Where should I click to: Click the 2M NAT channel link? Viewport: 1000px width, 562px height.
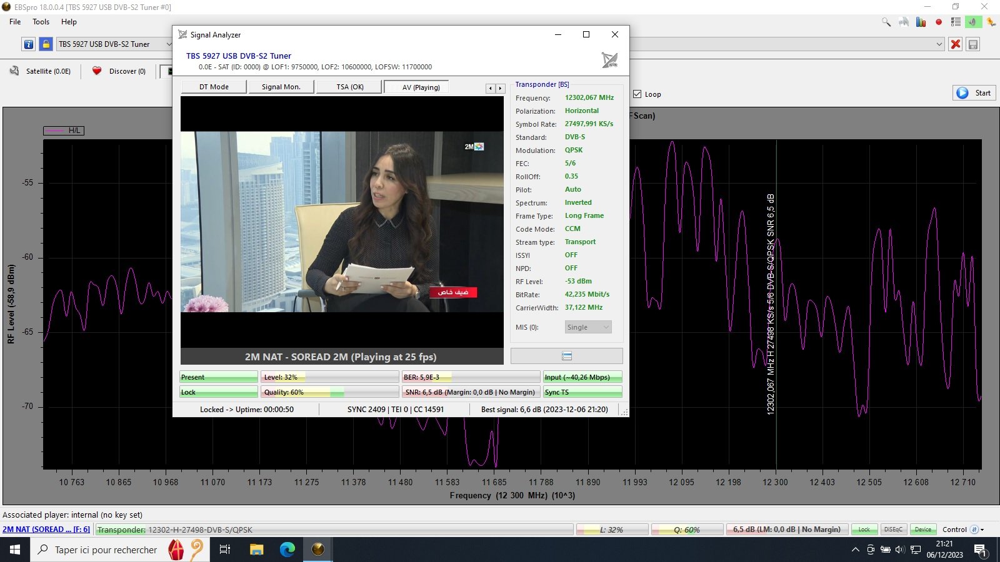pyautogui.click(x=46, y=530)
